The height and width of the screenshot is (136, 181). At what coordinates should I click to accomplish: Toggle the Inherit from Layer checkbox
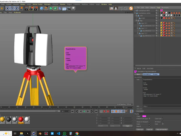click(x=149, y=119)
